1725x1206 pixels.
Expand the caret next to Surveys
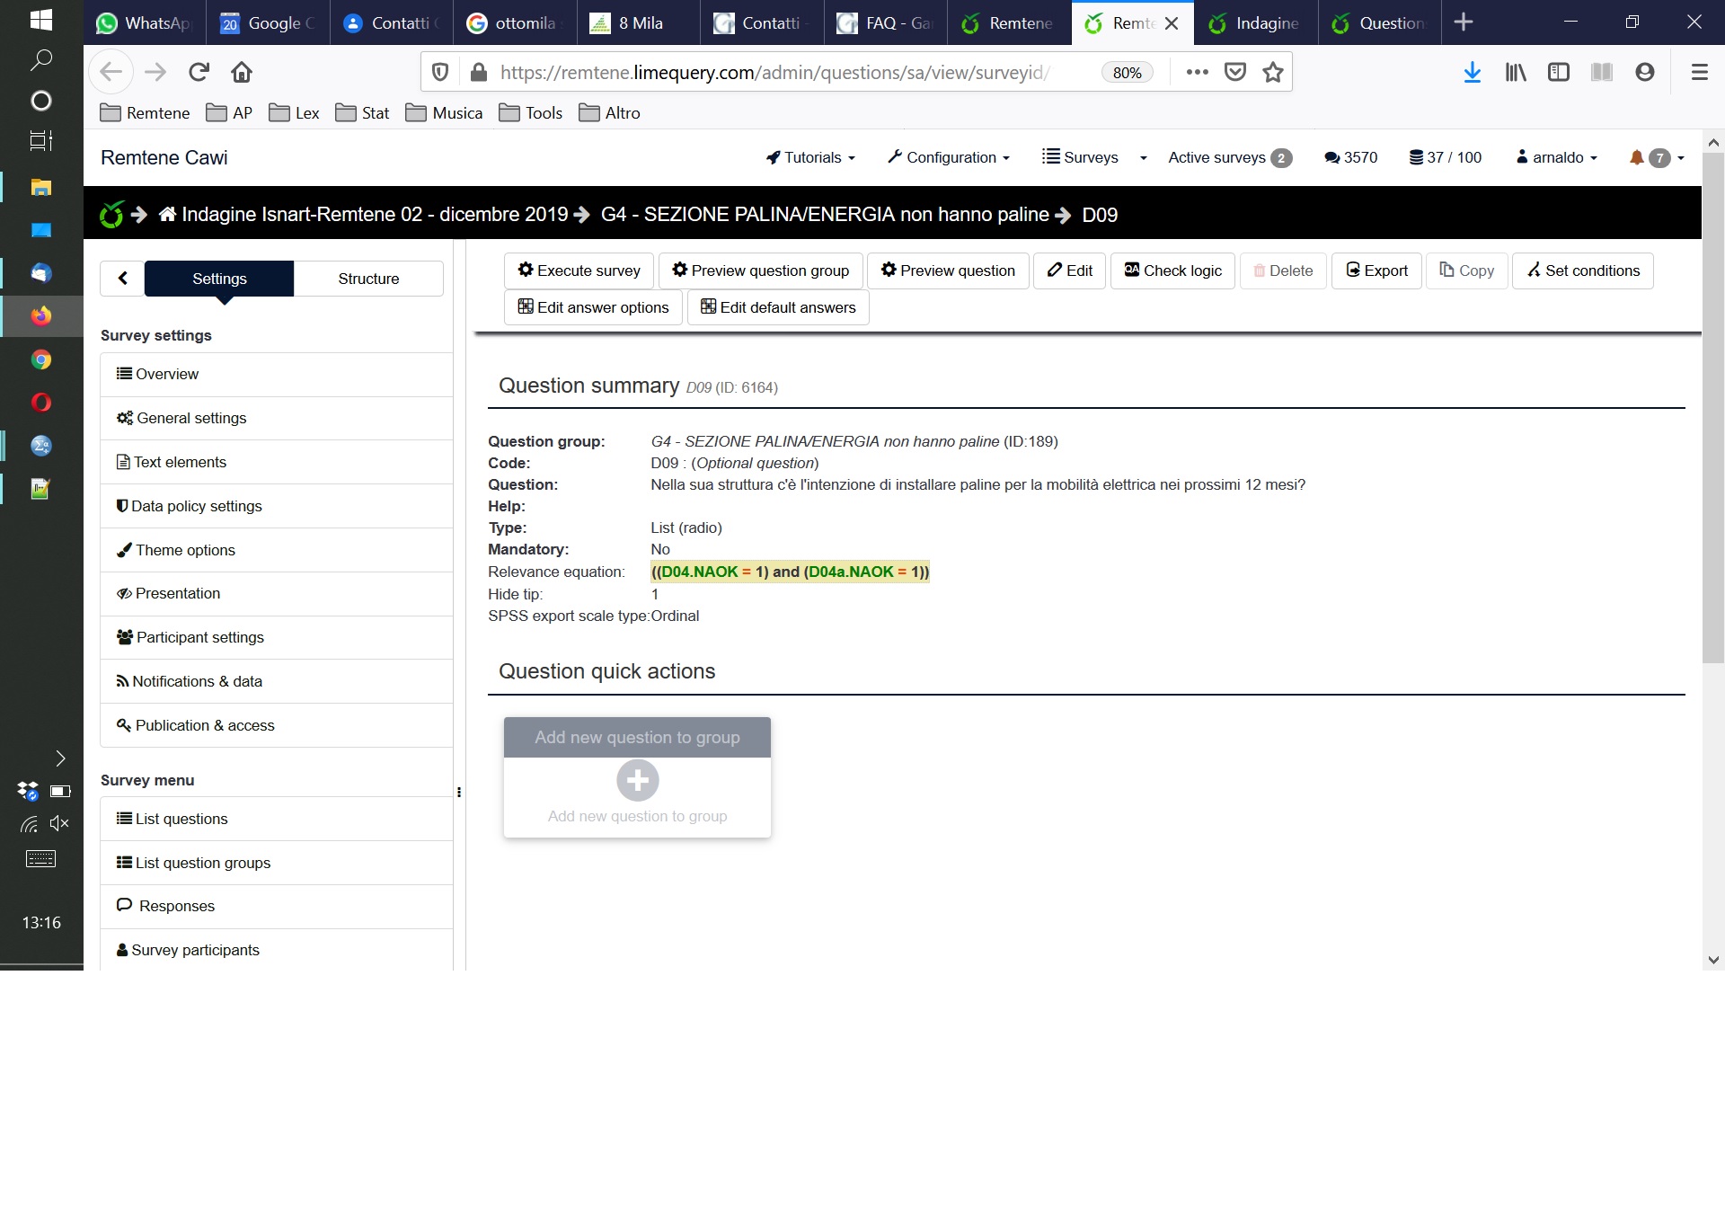(1143, 158)
